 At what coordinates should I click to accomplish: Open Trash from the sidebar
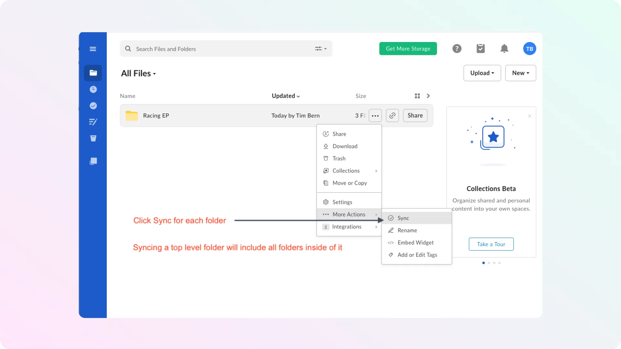click(93, 138)
